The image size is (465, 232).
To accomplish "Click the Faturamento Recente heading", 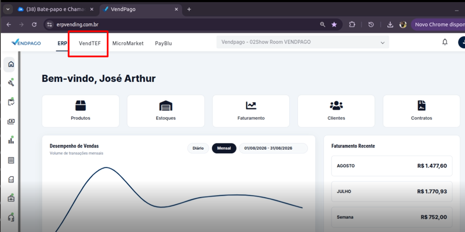I will pos(353,146).
